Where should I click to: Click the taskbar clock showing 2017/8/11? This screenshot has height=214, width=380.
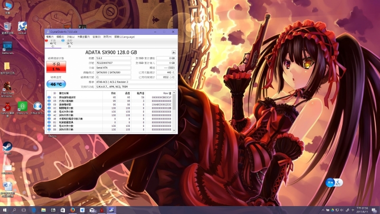[x=362, y=210]
